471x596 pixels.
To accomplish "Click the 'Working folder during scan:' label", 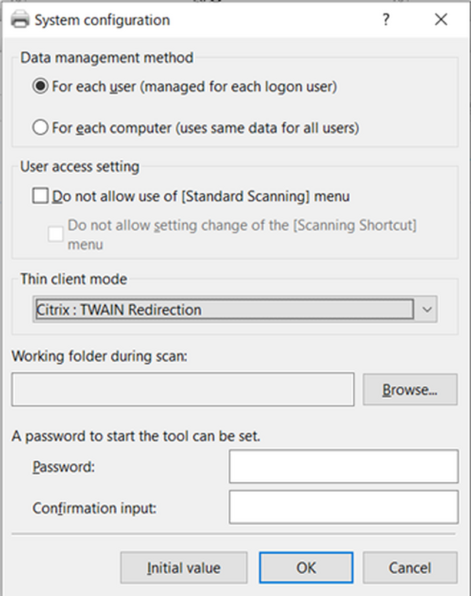I will click(x=99, y=356).
